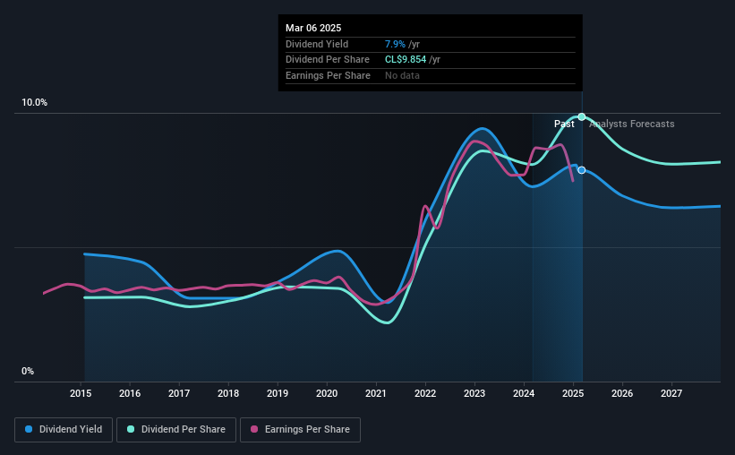Click the CL$9.854 dividend per share value
Screen dimensions: 735x455
click(406, 60)
